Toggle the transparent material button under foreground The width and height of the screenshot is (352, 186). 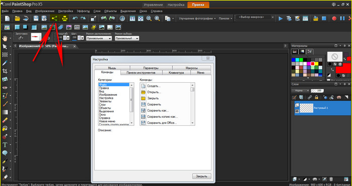pyautogui.click(x=340, y=64)
